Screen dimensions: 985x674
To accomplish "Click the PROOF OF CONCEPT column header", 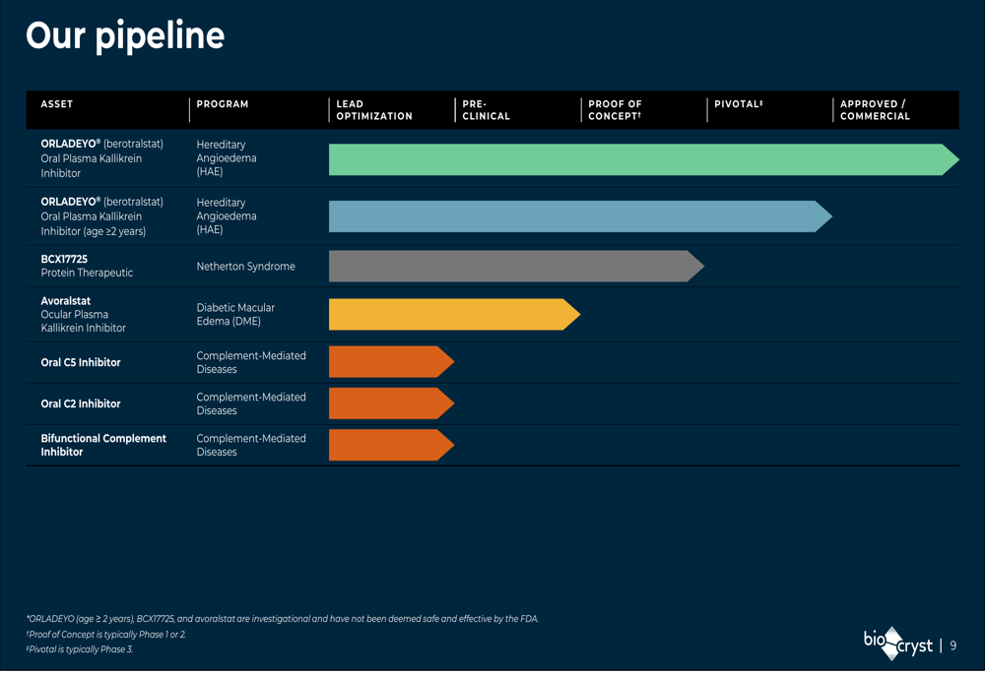I will 615,110.
